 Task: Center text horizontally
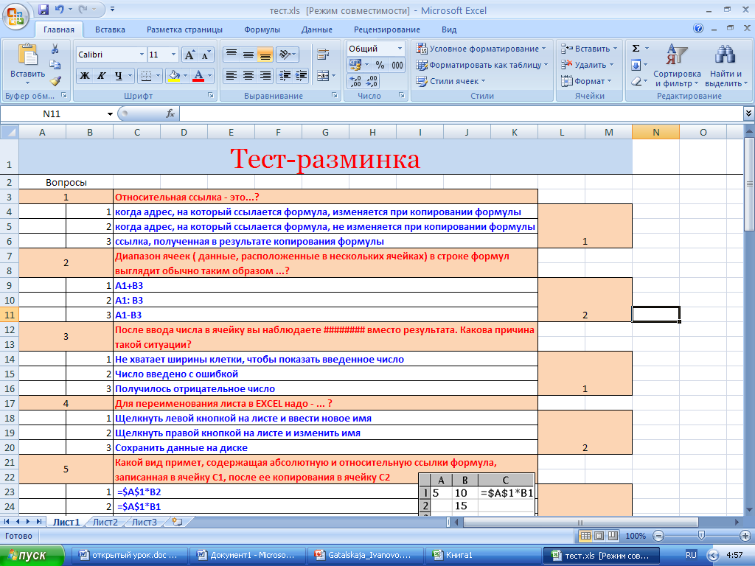[248, 76]
